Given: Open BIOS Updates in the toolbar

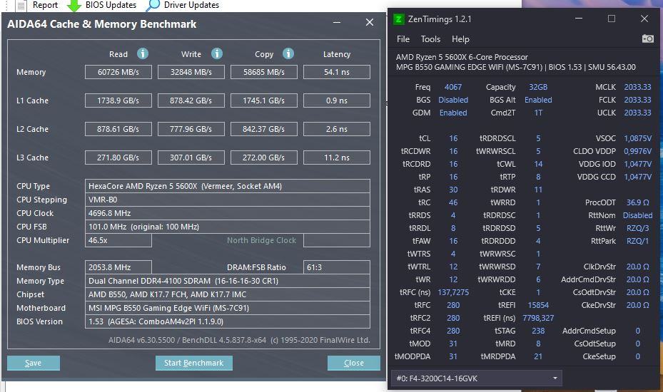Looking at the screenshot, I should (102, 5).
